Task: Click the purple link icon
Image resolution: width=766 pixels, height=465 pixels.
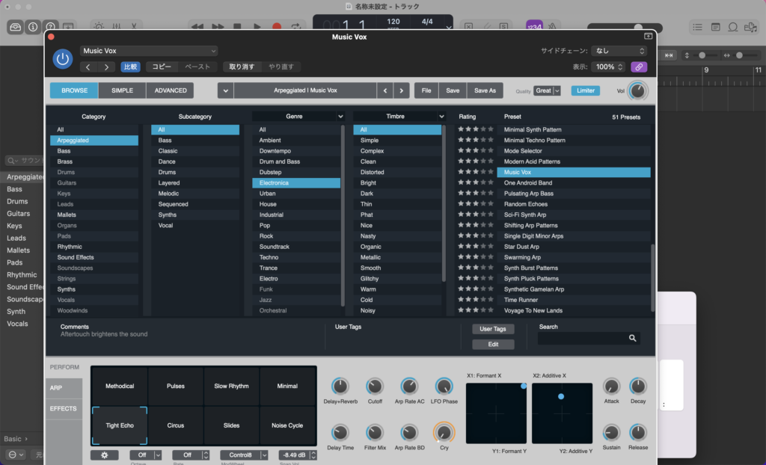Action: (638, 67)
